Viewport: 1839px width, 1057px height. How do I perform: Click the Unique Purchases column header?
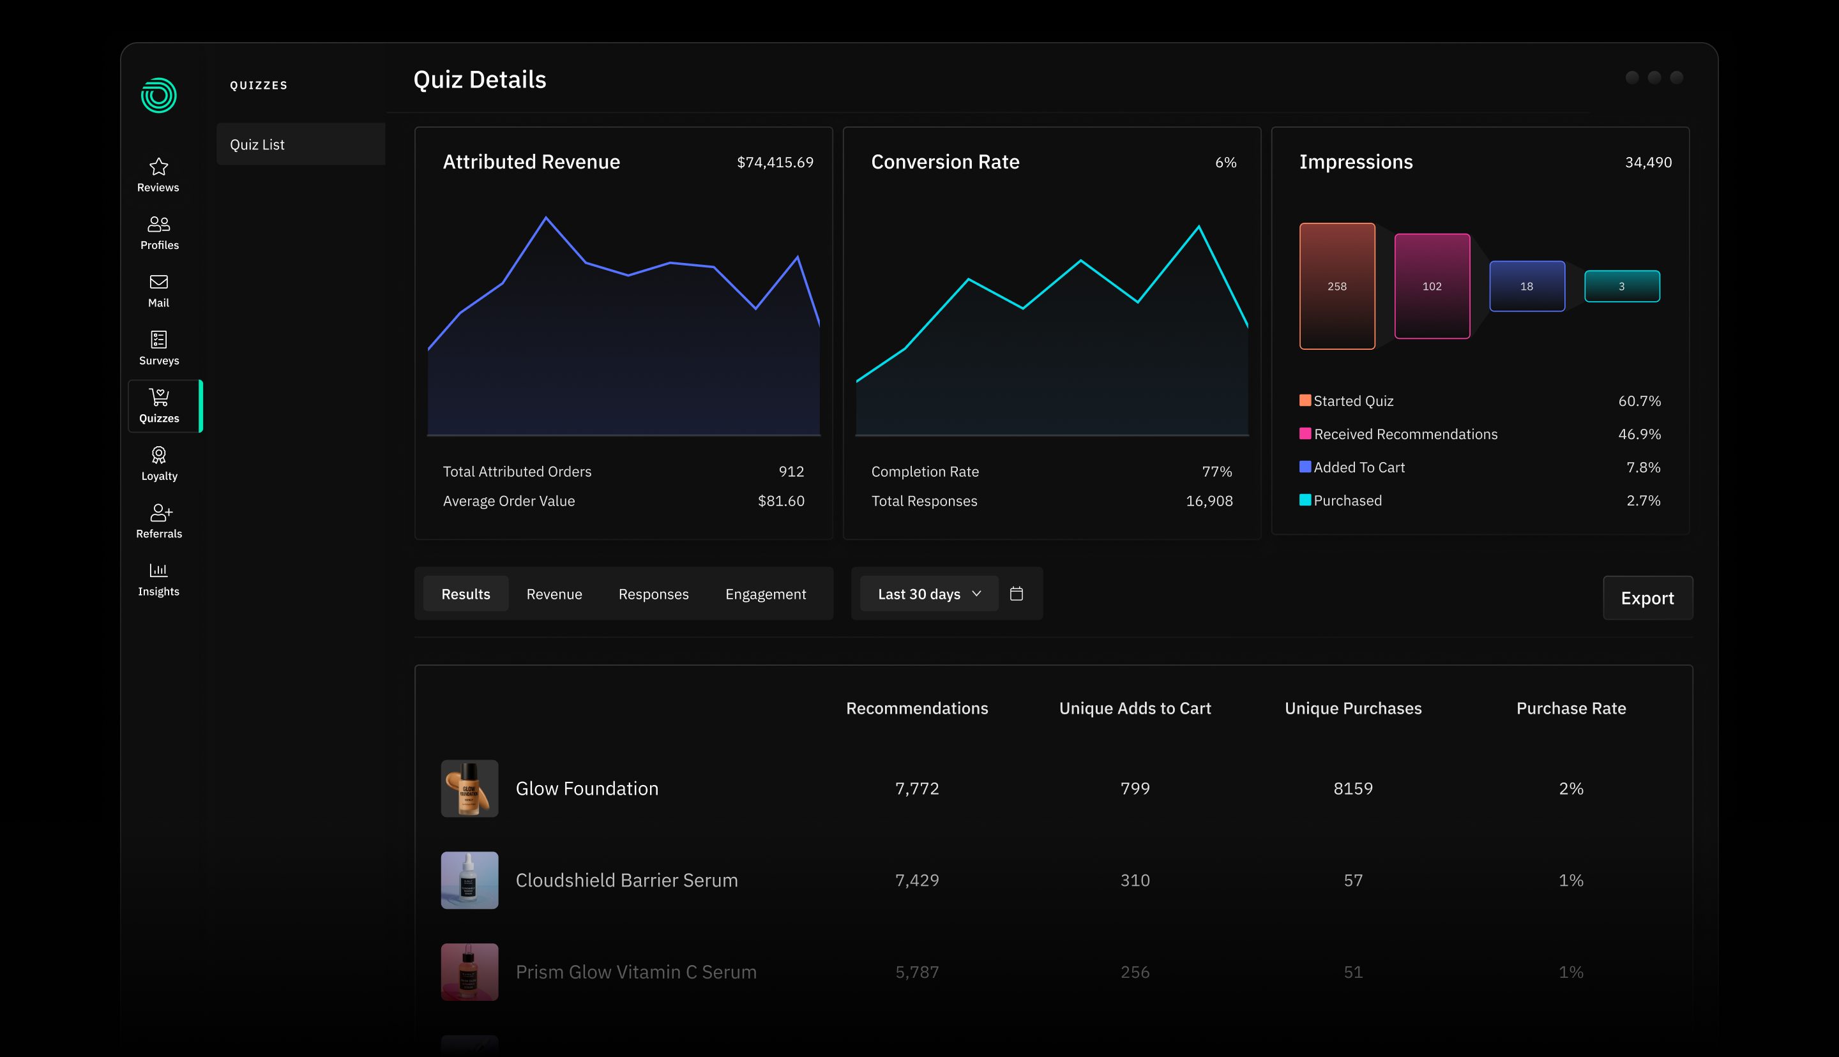point(1353,708)
